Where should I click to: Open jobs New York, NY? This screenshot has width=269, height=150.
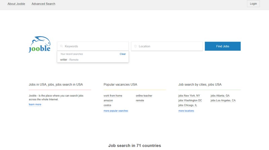tap(189, 96)
